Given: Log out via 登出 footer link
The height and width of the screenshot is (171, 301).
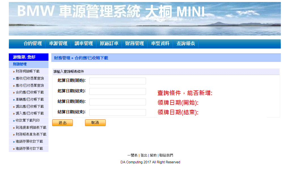Looking at the screenshot, I should pos(144,155).
